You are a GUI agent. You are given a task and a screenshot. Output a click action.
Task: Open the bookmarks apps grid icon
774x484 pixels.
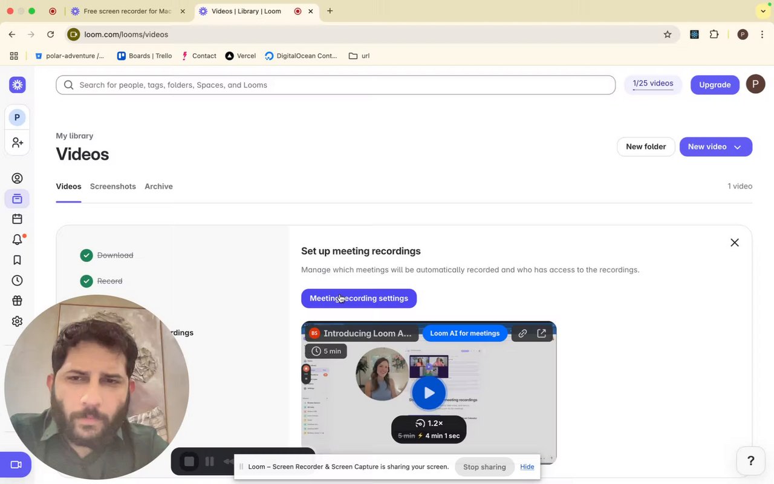[14, 56]
